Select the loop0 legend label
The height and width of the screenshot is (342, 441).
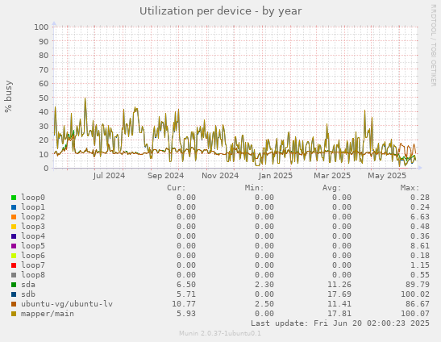click(33, 198)
